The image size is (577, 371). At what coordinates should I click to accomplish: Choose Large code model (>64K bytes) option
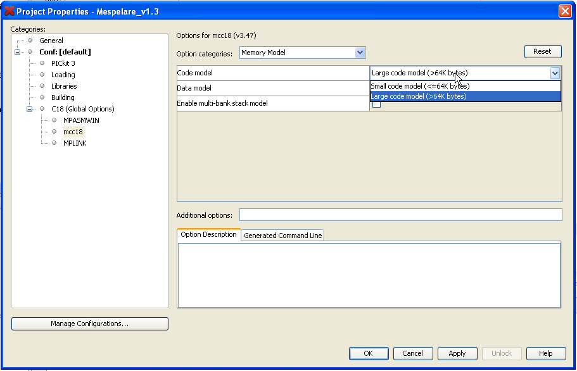tap(418, 96)
